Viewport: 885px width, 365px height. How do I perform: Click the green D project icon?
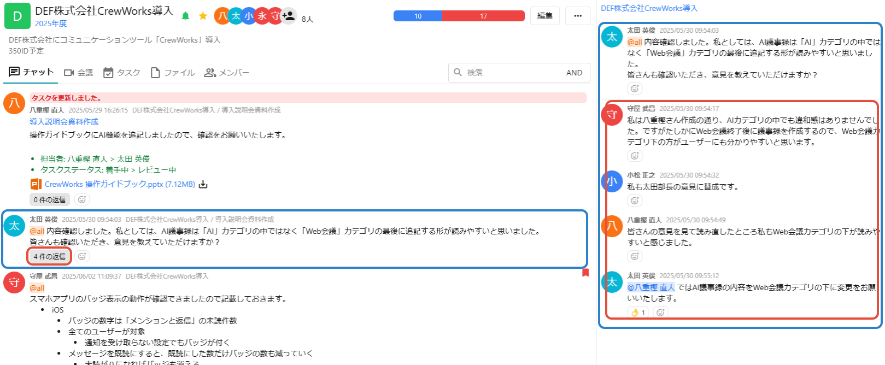click(x=17, y=16)
